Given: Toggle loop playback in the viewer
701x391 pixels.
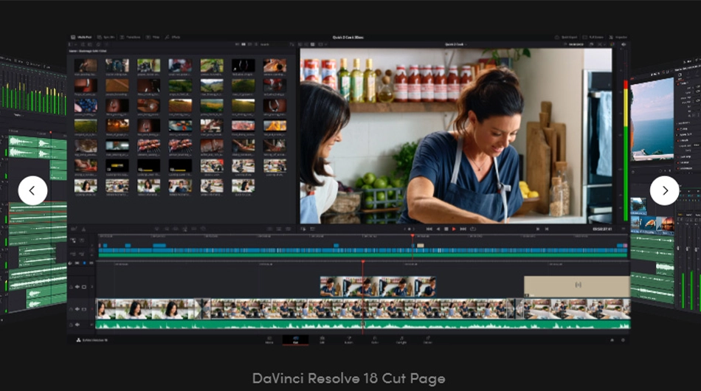Looking at the screenshot, I should 473,229.
